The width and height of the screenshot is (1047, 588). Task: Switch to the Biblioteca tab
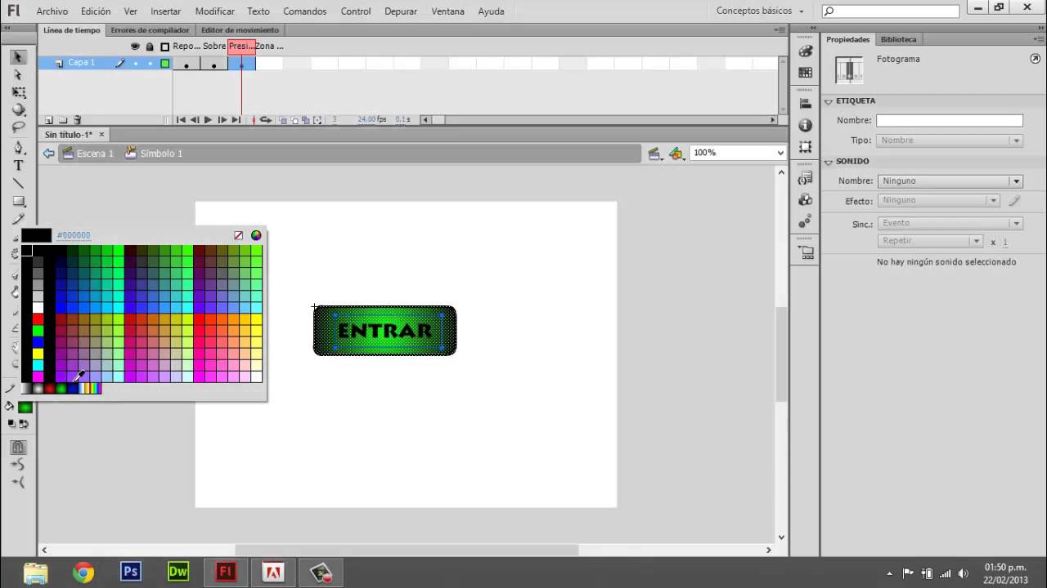coord(898,39)
